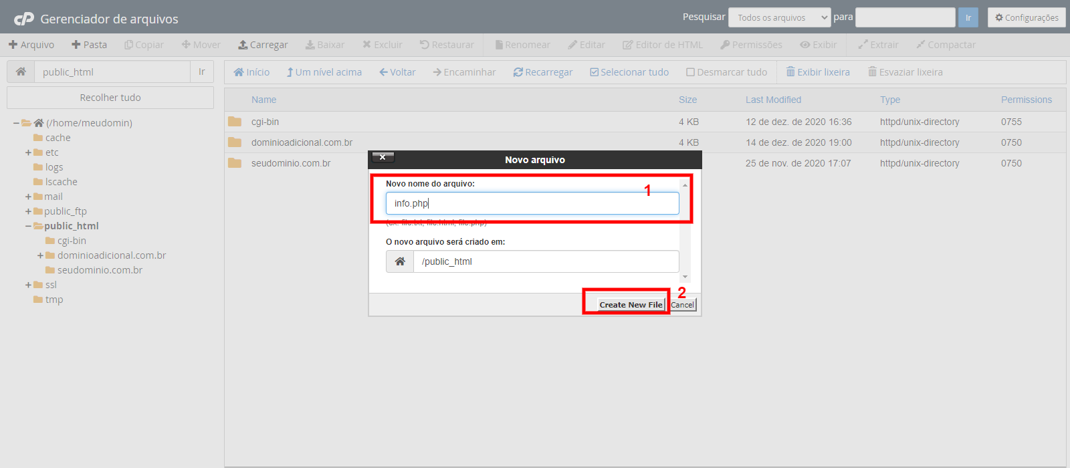This screenshot has height=468, width=1070.
Task: Click the Permissões toolbar item
Action: coord(751,45)
